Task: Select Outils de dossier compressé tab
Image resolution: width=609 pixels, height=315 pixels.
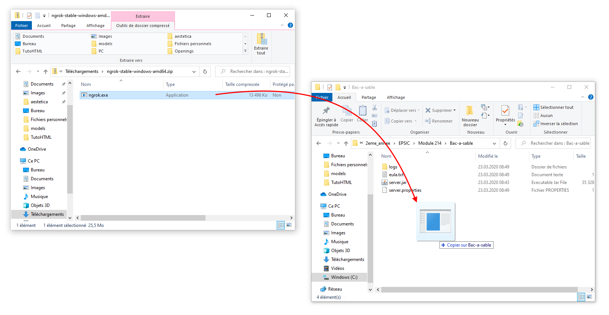Action: coord(143,26)
